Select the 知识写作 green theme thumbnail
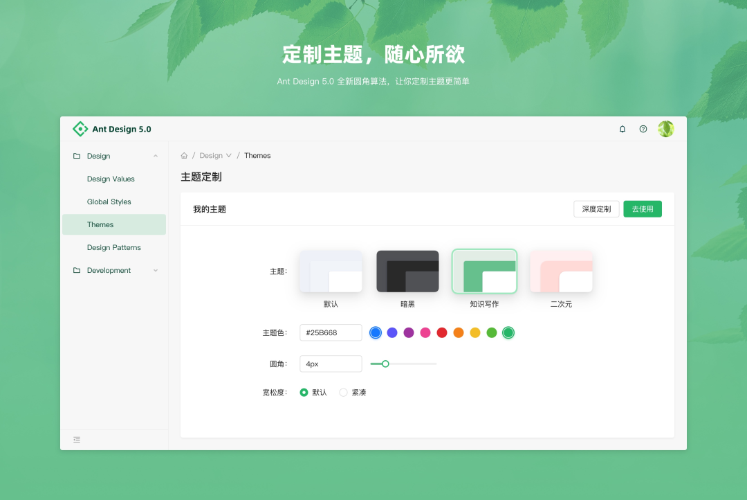The height and width of the screenshot is (500, 747). pyautogui.click(x=484, y=271)
